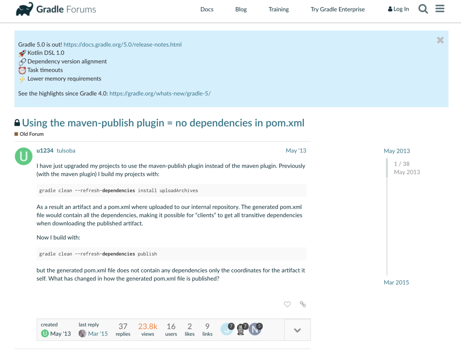Jump to May 2013 on timeline
Image resolution: width=461 pixels, height=351 pixels.
point(397,151)
